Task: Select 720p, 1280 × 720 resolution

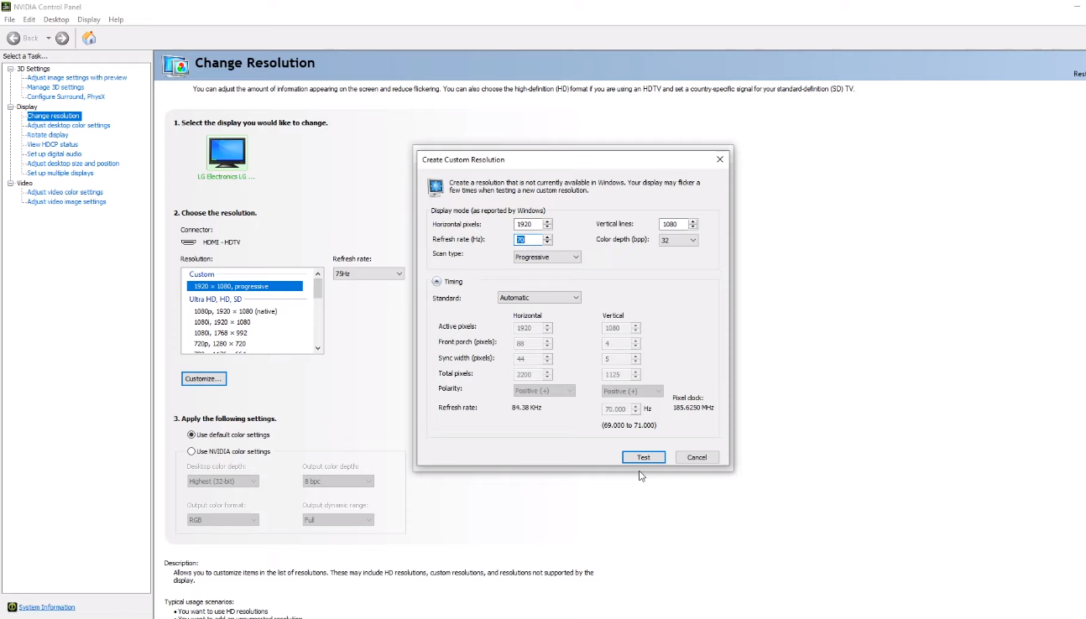Action: pyautogui.click(x=220, y=344)
